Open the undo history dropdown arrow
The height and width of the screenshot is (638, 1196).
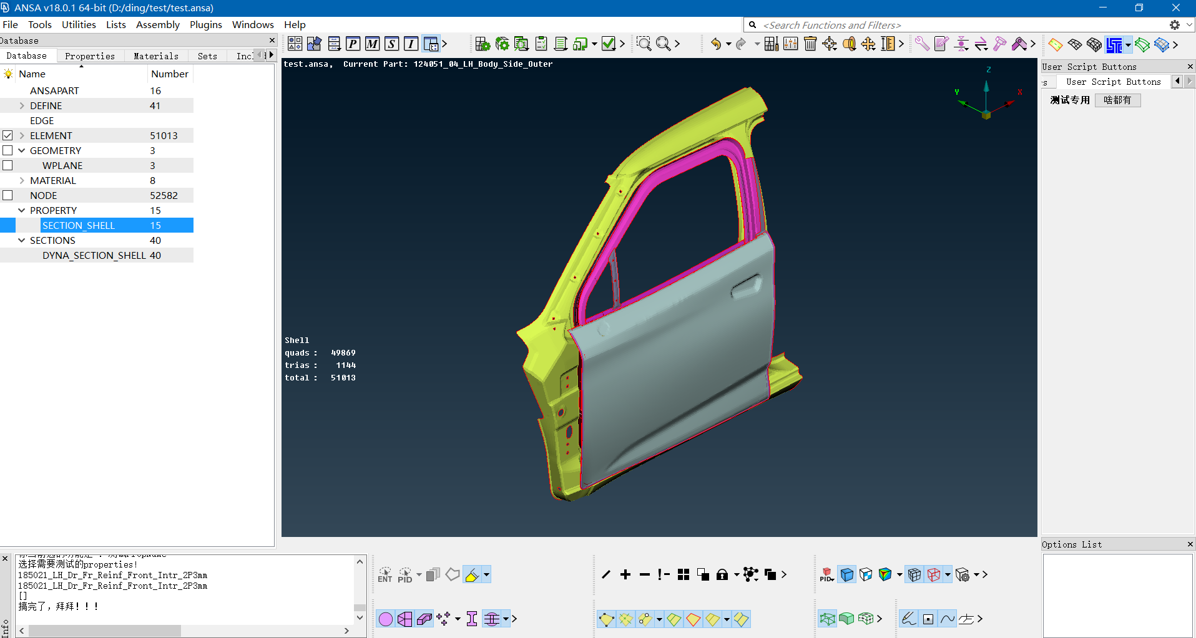(x=728, y=44)
